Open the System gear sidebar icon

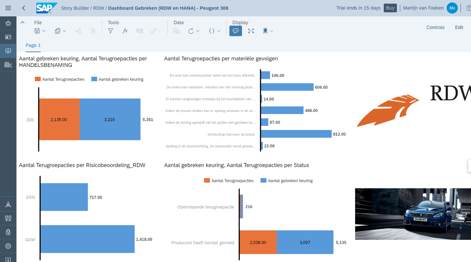point(8,246)
